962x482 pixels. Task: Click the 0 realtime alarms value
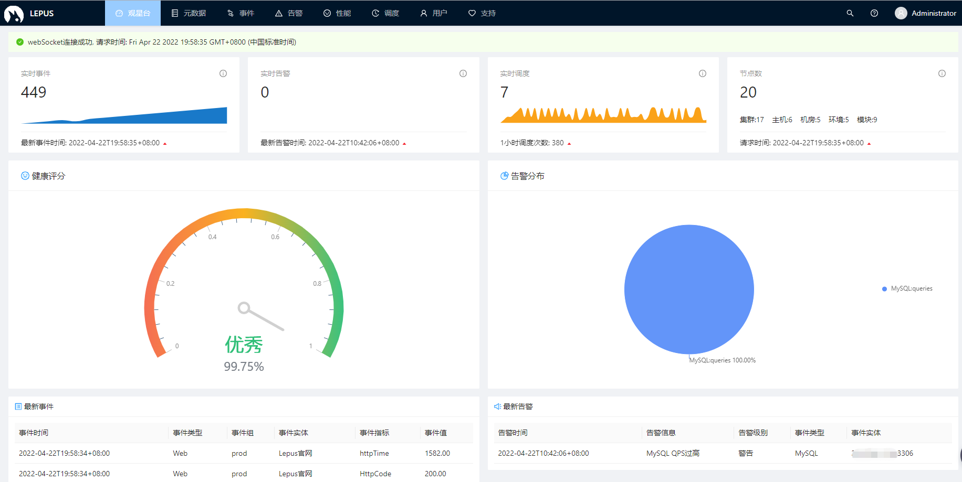(265, 92)
